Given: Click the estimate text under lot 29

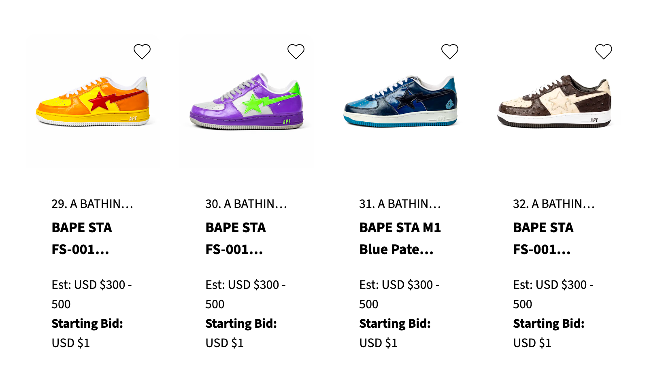Looking at the screenshot, I should click(92, 294).
